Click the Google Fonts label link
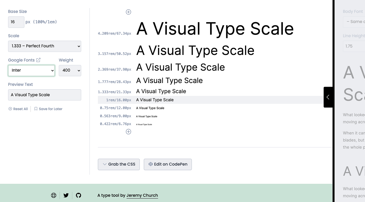Image resolution: width=365 pixels, height=202 pixels. (x=21, y=60)
